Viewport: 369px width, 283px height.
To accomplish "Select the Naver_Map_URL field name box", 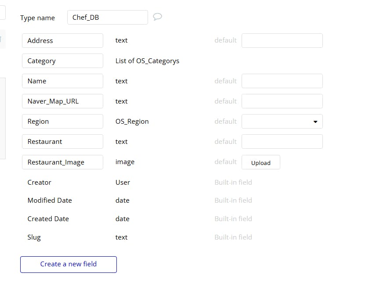I will click(62, 101).
